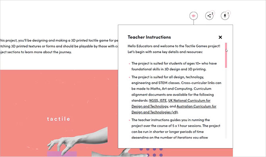
Task: Click the Hello Educators welcome paragraph
Action: 174,49
